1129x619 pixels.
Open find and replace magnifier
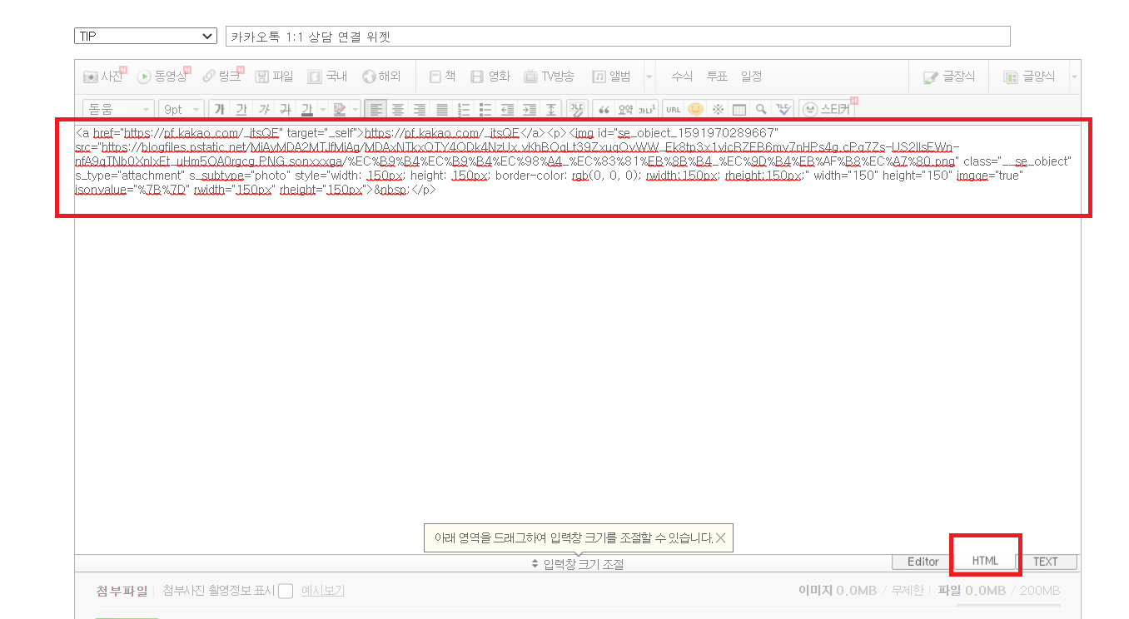tap(760, 109)
